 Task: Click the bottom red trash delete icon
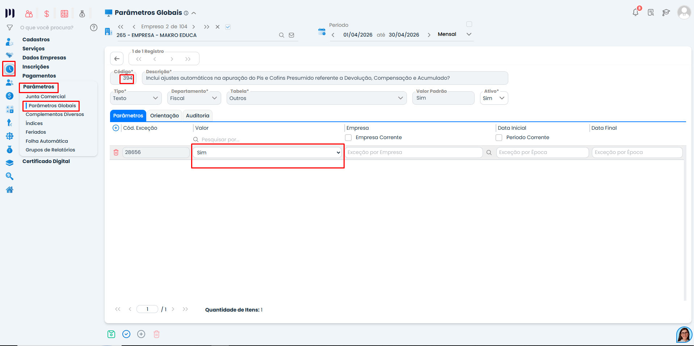coord(156,334)
